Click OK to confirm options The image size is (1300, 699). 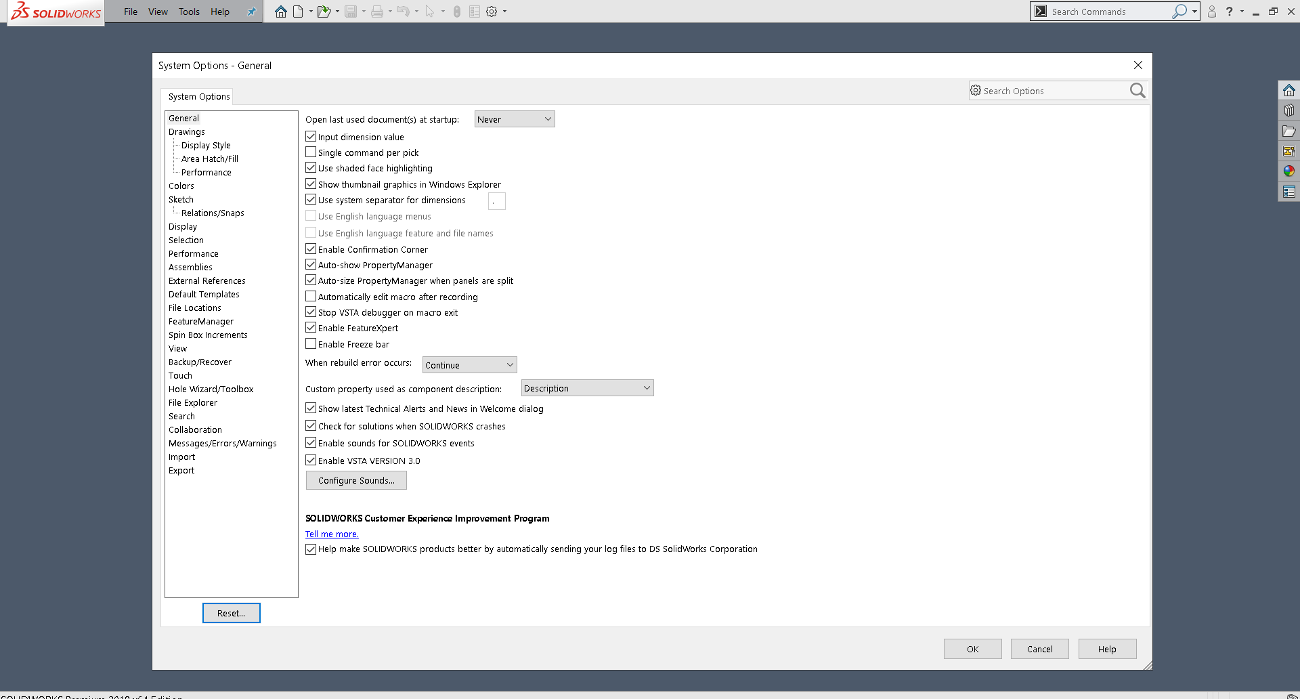(973, 649)
